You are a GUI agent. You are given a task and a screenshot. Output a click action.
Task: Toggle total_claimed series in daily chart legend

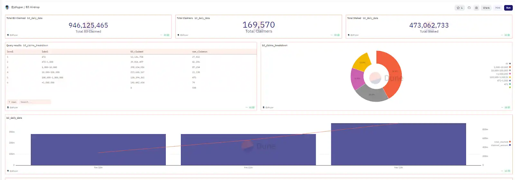[x=501, y=142]
